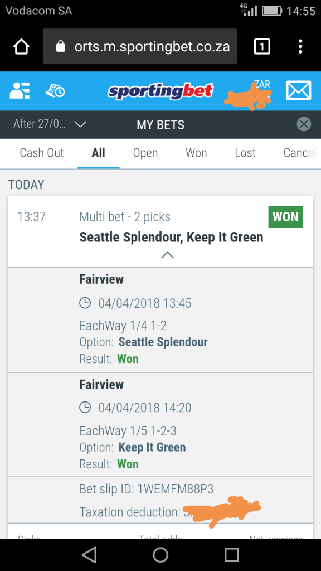
Task: Open the account profile icon
Action: pyautogui.click(x=20, y=90)
